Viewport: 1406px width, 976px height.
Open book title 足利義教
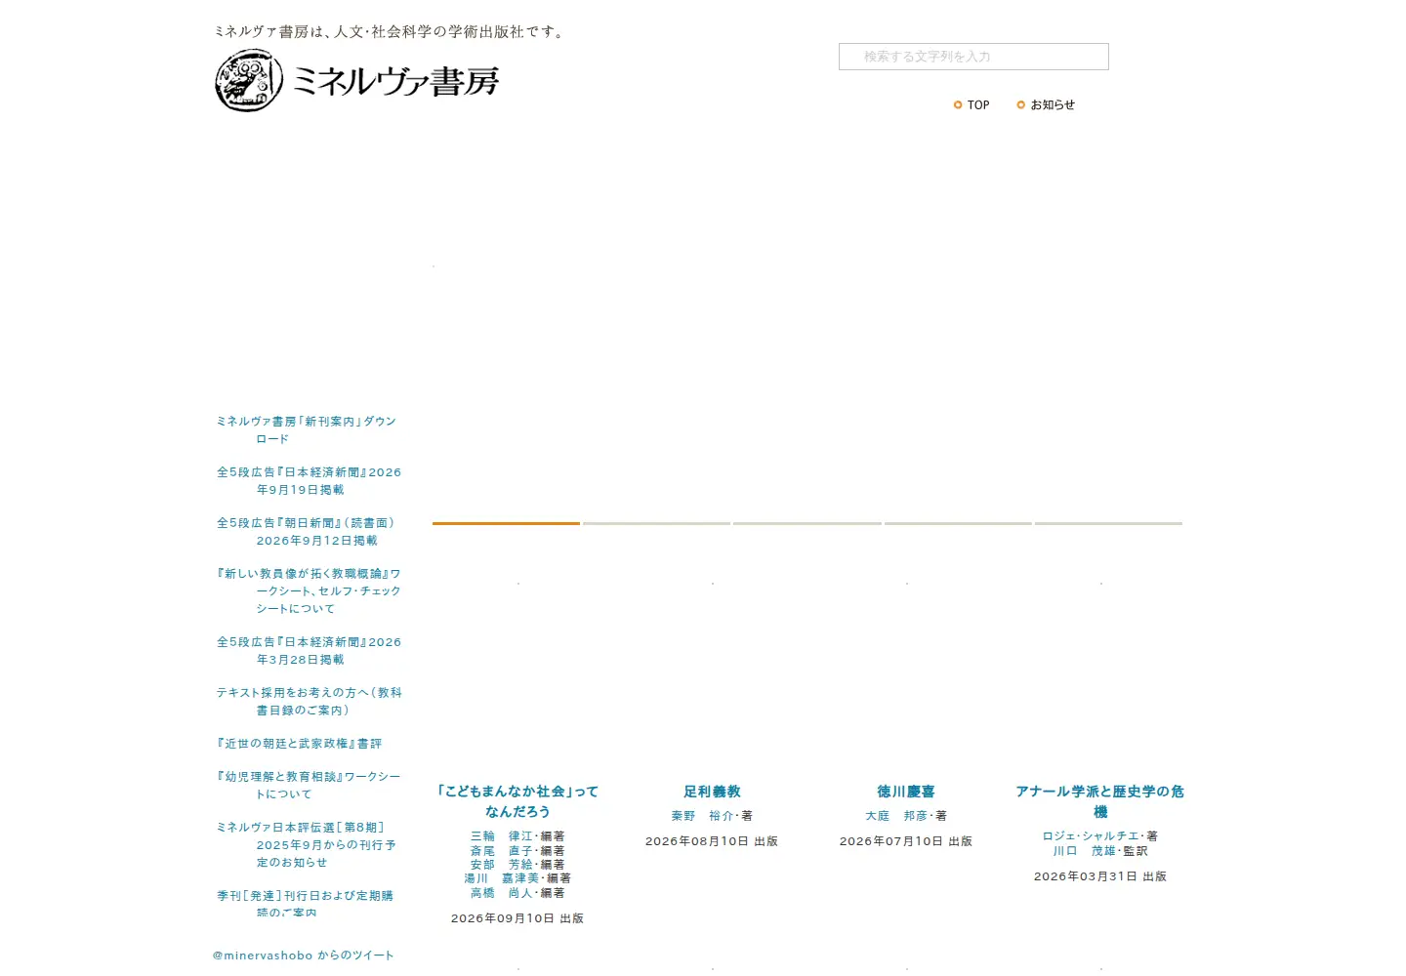click(x=712, y=792)
